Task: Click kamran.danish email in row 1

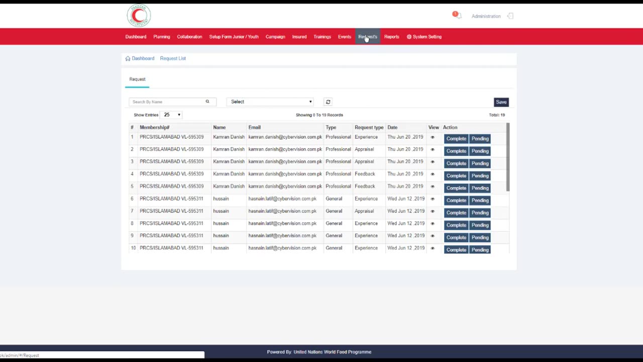Action: [x=285, y=137]
